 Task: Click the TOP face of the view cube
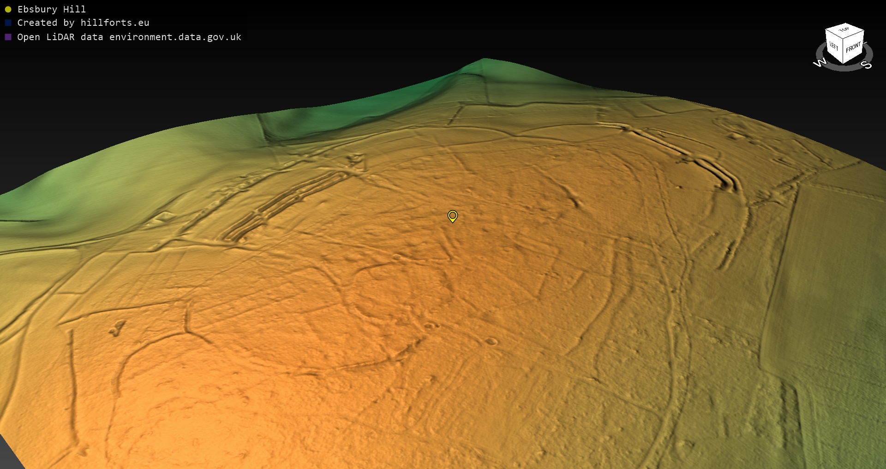coord(844,30)
